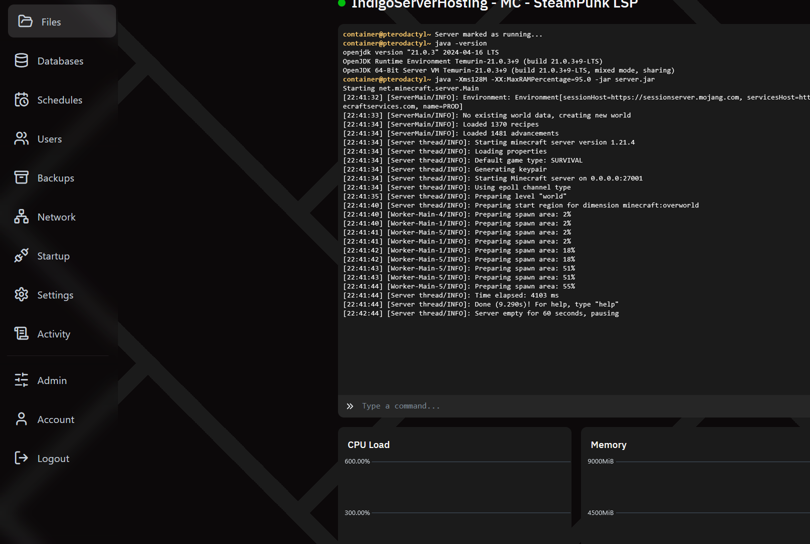
Task: Click the 'Done (9.290s)! For help' line
Action: (x=480, y=304)
